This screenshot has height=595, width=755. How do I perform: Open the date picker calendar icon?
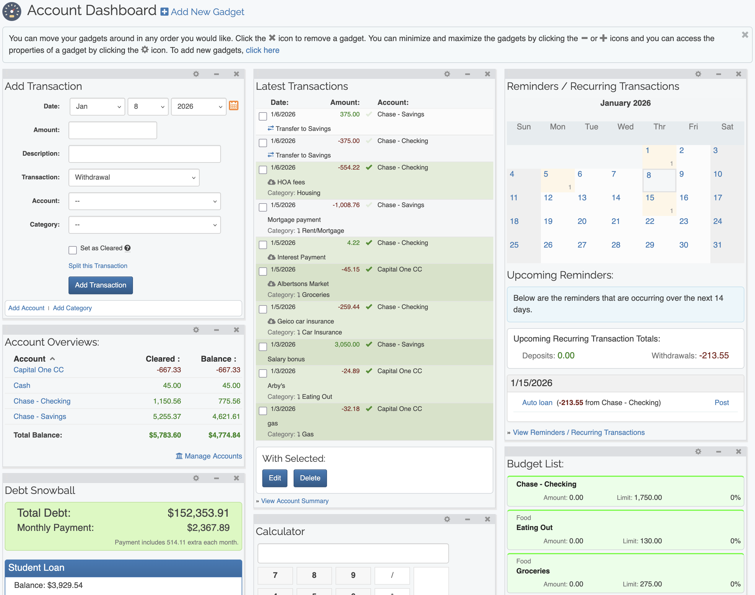click(234, 105)
